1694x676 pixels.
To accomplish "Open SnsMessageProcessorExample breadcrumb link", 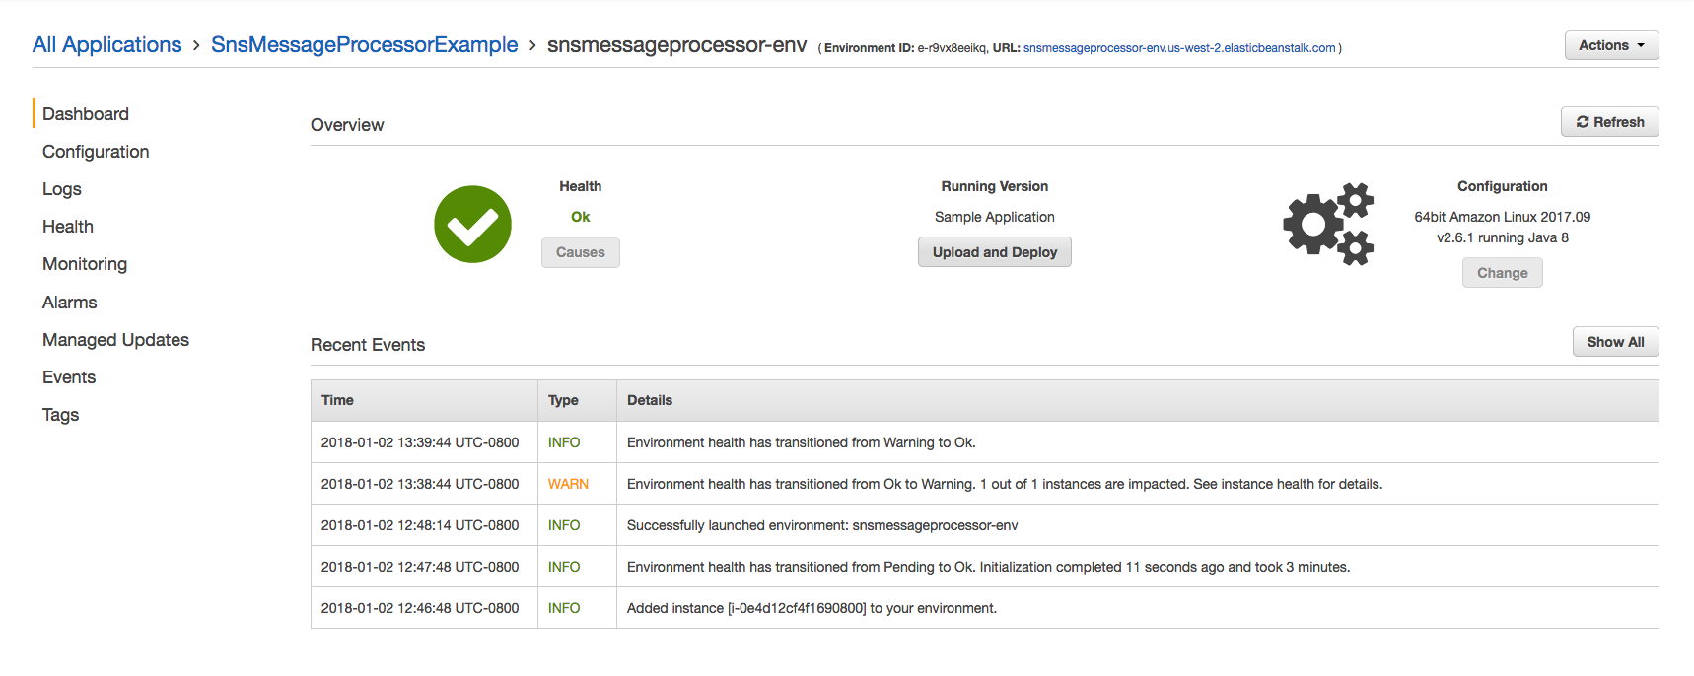I will point(364,45).
